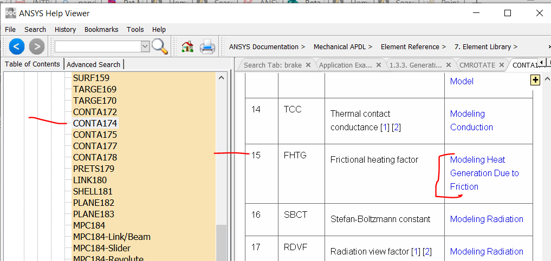
Task: Select SURF159 in the contents tree
Action: coord(91,78)
